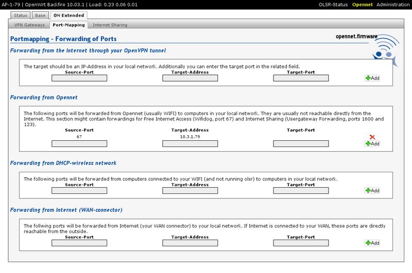Switch to the Internet Sharing subtab
The width and height of the screenshot is (412, 273).
[x=110, y=25]
